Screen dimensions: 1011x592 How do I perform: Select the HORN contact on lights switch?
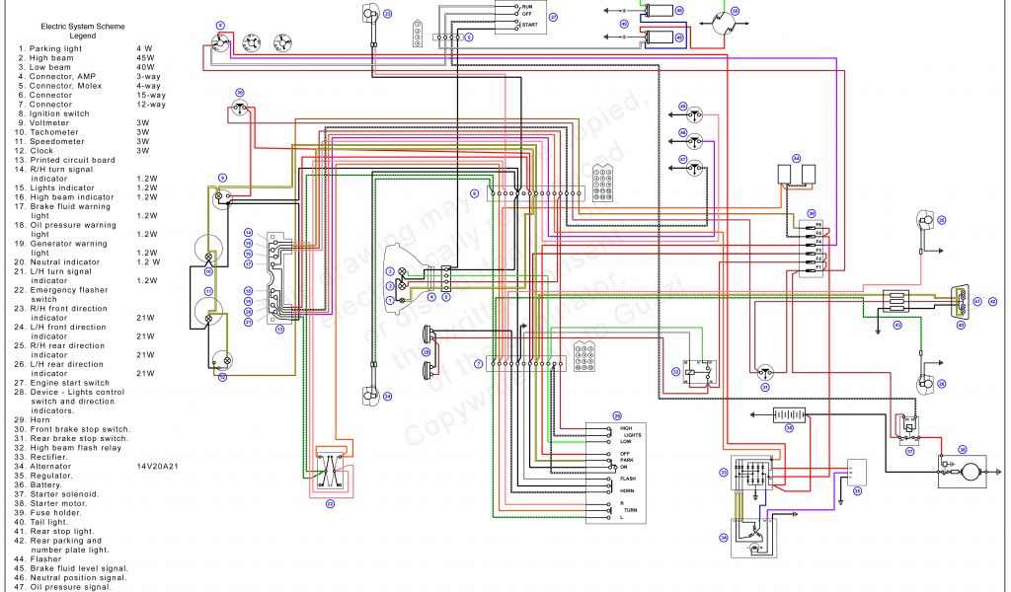coord(628,490)
